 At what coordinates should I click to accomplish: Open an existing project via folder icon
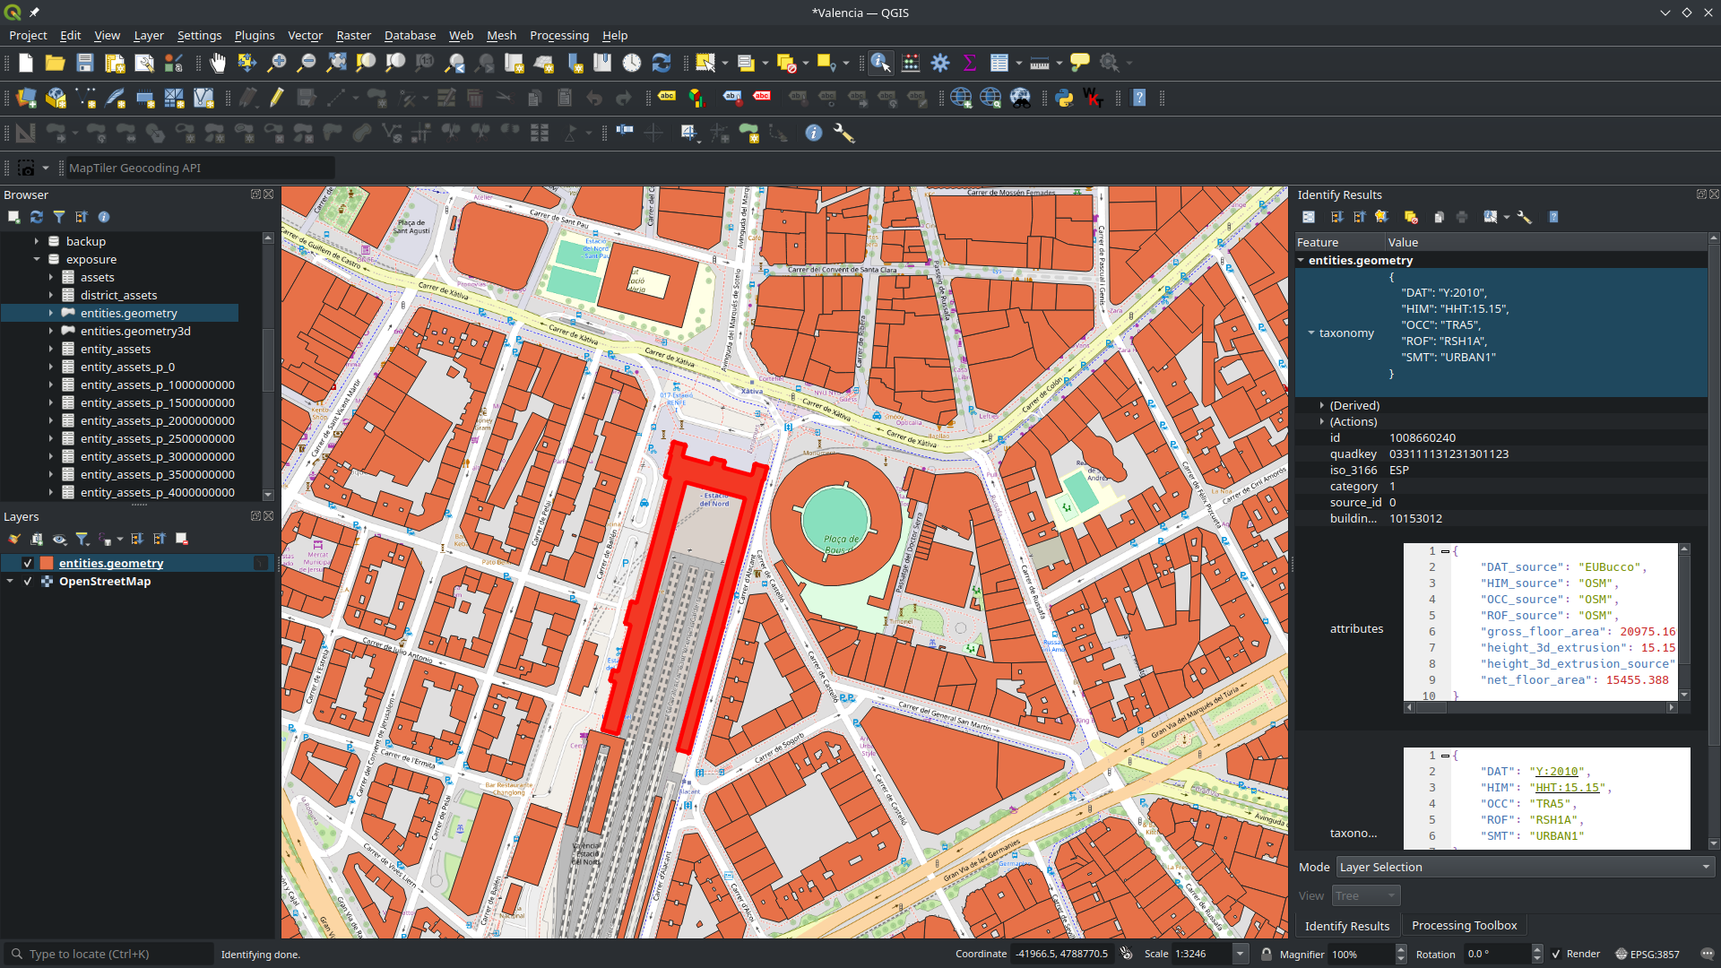click(x=55, y=63)
